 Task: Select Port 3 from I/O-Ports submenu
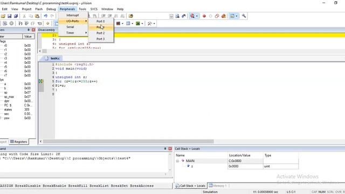pyautogui.click(x=101, y=39)
